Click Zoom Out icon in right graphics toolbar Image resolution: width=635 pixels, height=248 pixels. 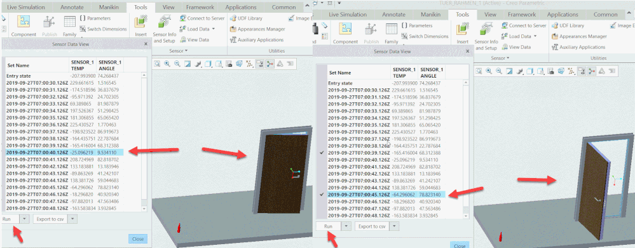click(x=499, y=71)
